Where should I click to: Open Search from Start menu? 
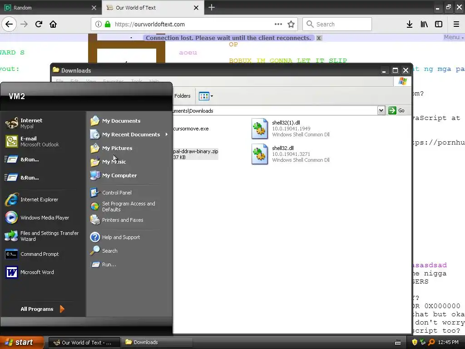click(129, 251)
